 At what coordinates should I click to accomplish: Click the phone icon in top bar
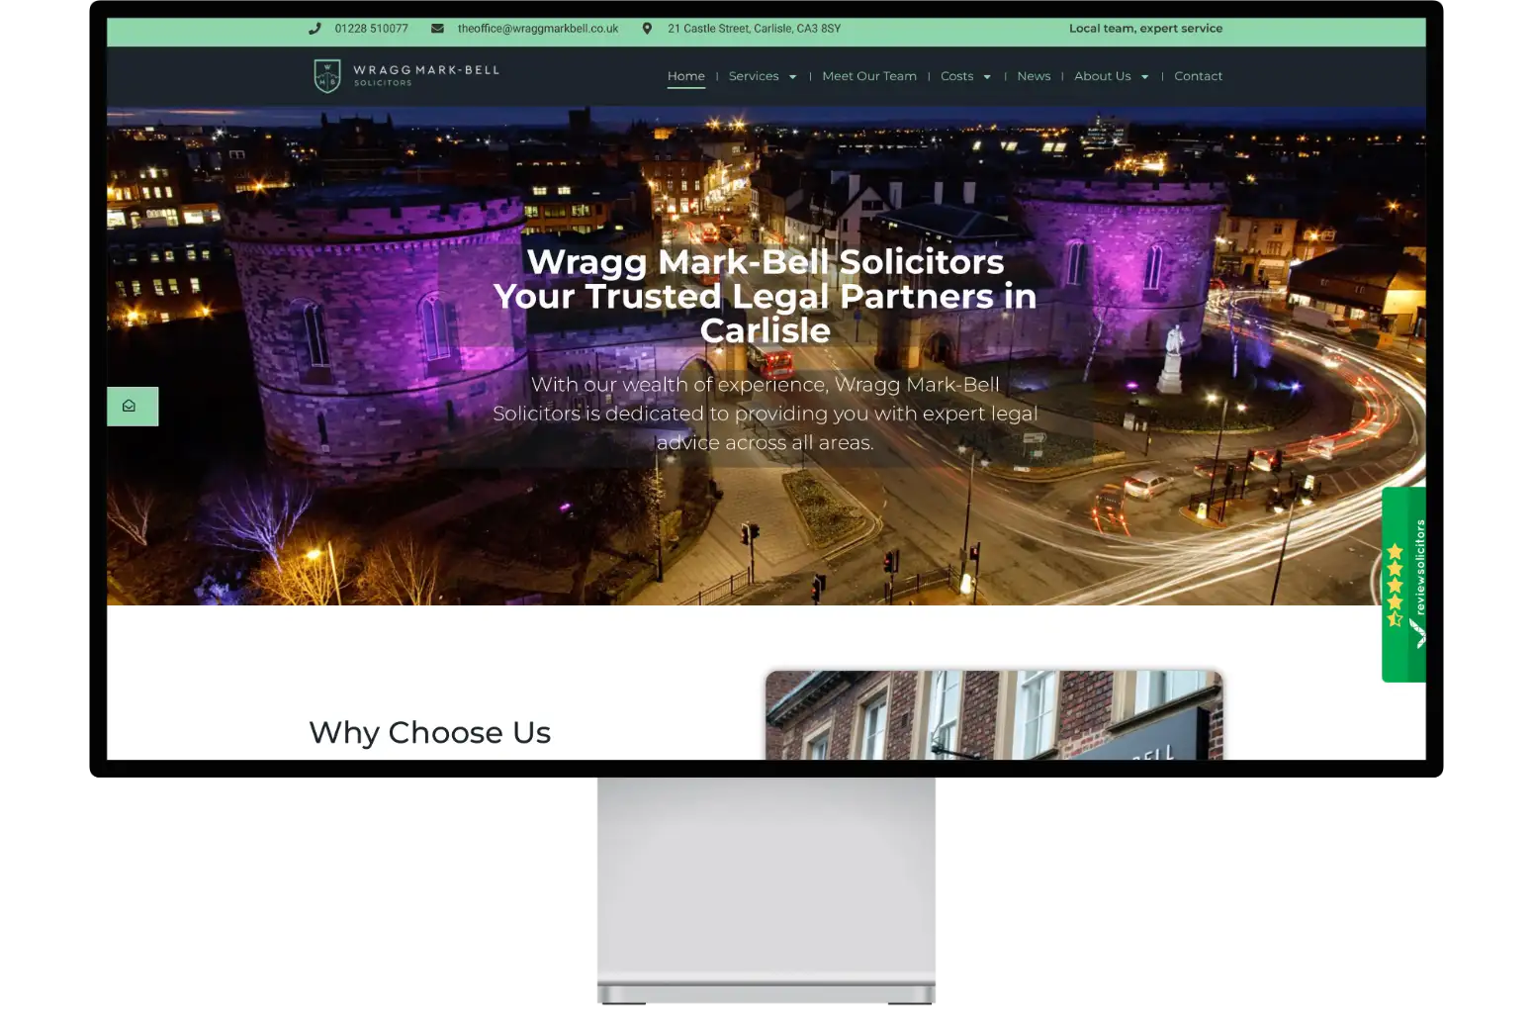click(x=315, y=29)
